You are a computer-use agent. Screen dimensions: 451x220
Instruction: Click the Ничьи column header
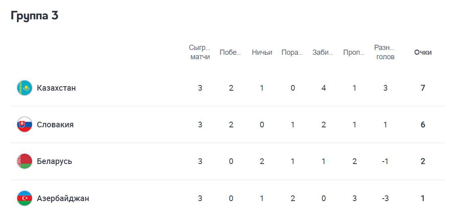[262, 52]
